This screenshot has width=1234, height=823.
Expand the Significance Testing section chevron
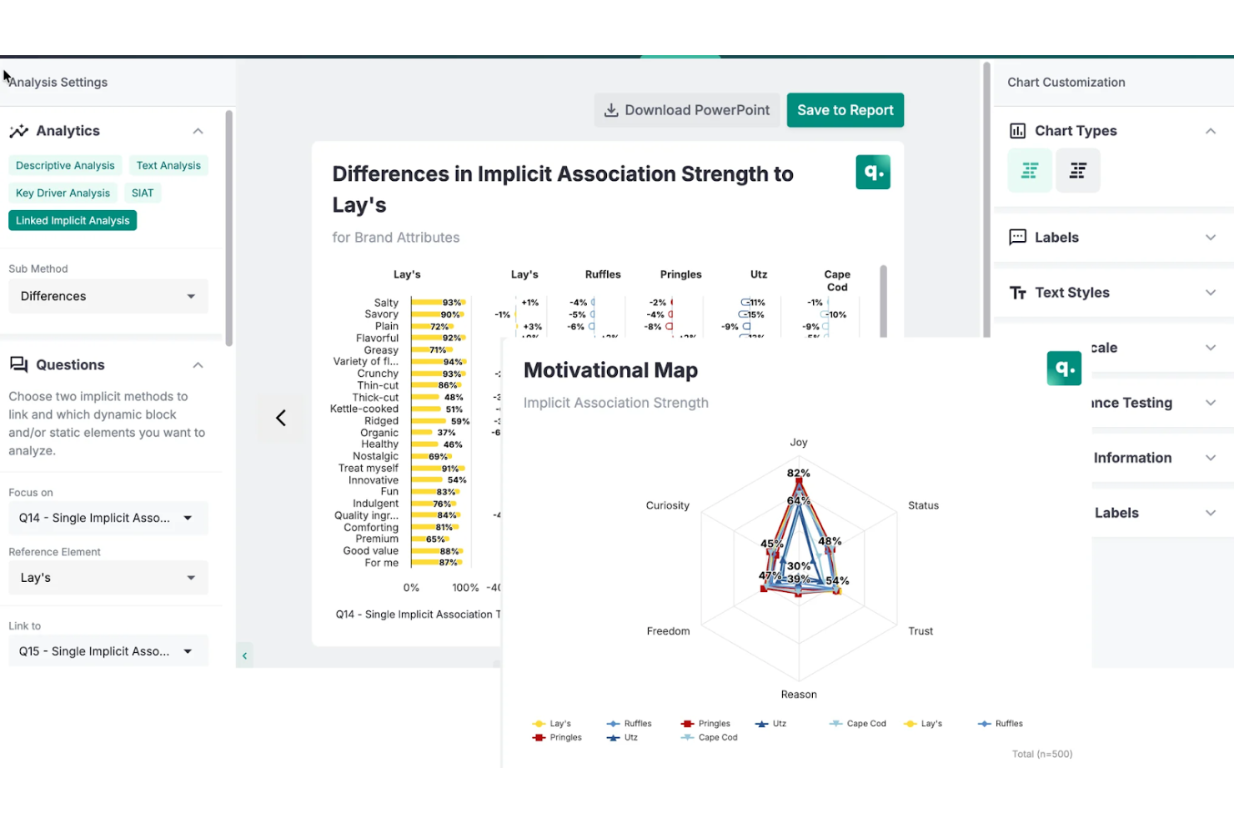[x=1211, y=403]
